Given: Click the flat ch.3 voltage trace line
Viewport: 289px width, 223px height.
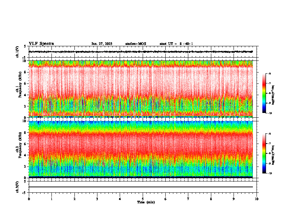Looking at the screenshot, I should tap(141, 187).
